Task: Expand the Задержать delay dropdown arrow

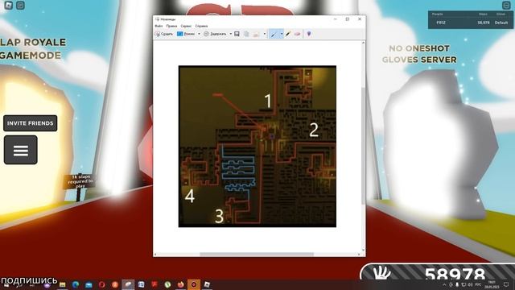Action: click(231, 34)
